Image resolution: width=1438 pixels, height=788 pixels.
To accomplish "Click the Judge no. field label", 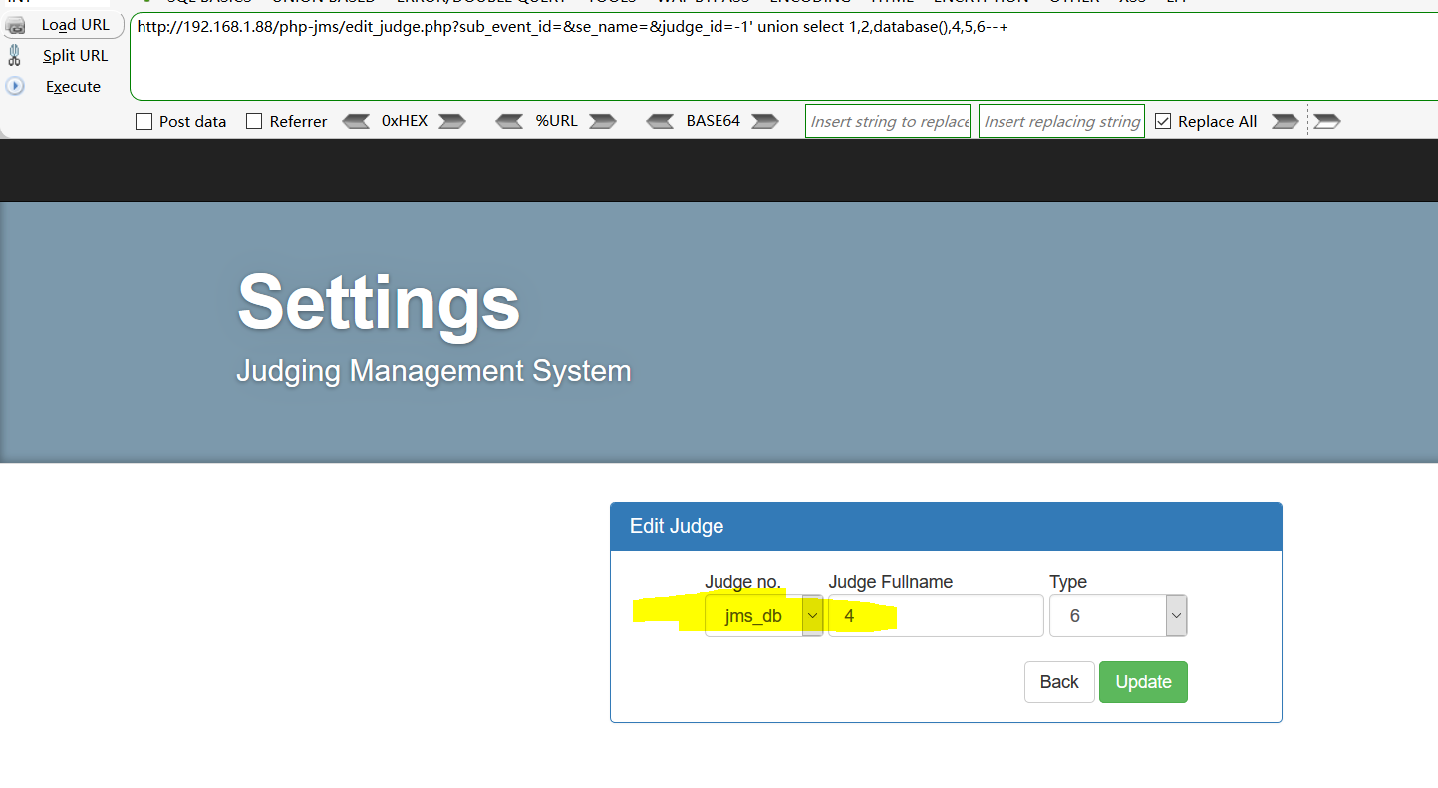I will 742,582.
